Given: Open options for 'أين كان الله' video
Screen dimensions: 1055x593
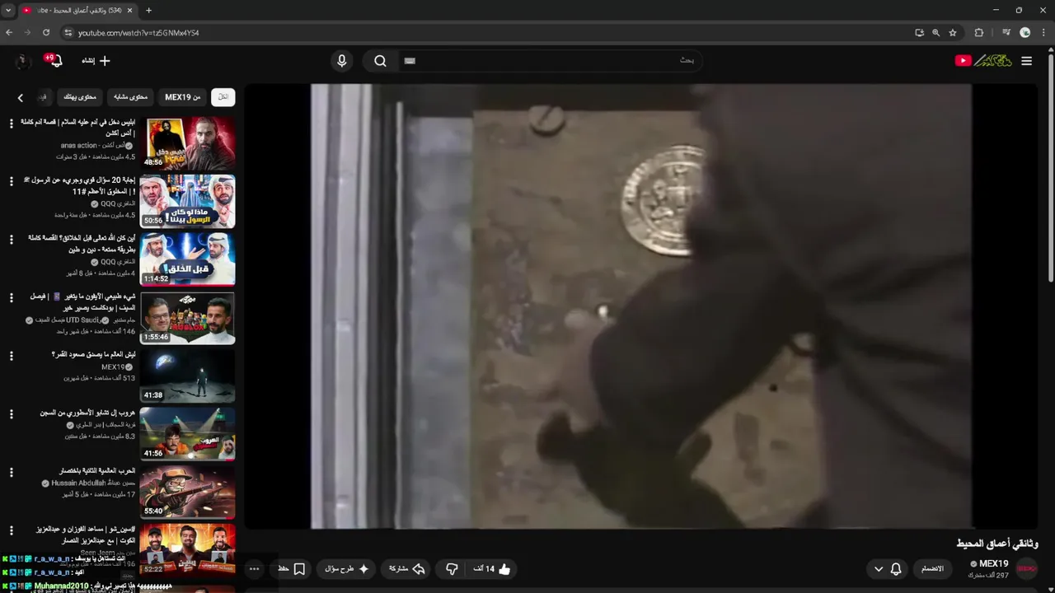Looking at the screenshot, I should click(12, 240).
